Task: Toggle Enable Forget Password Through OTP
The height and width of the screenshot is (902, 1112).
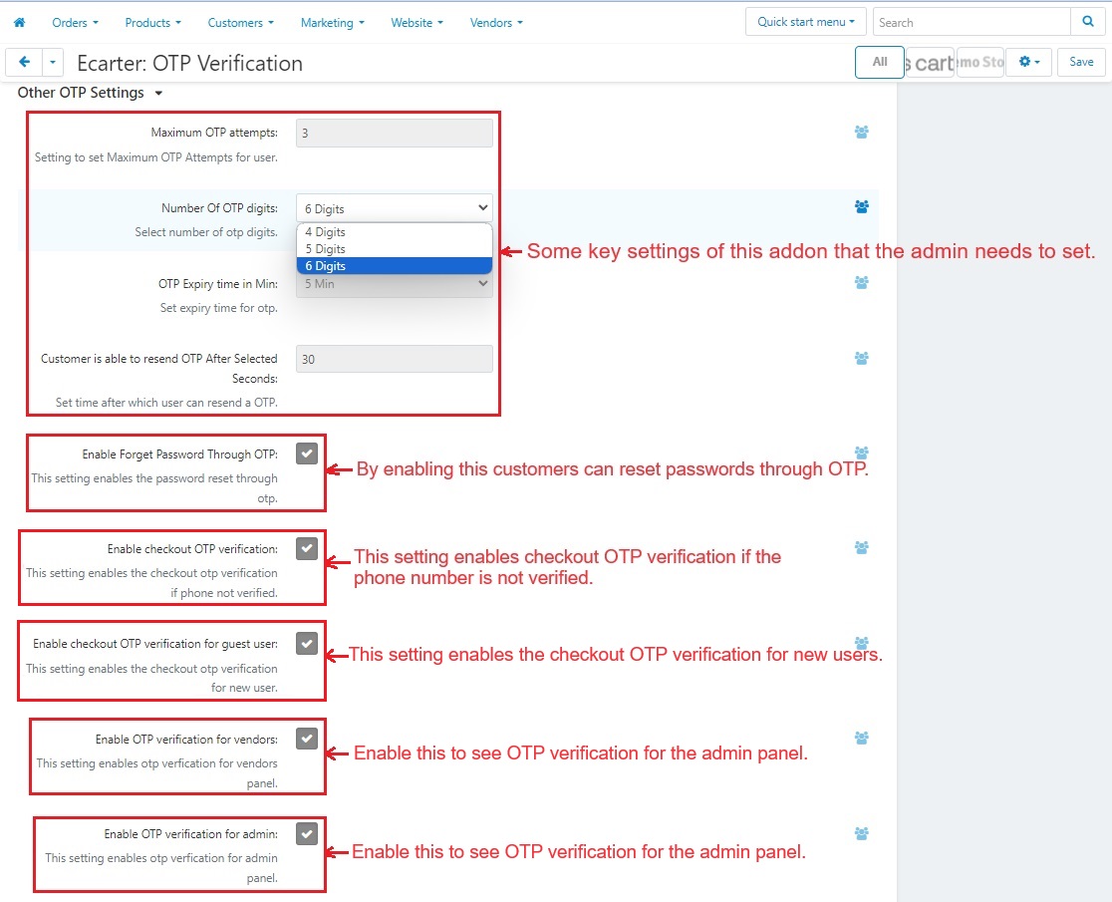Action: (x=307, y=453)
